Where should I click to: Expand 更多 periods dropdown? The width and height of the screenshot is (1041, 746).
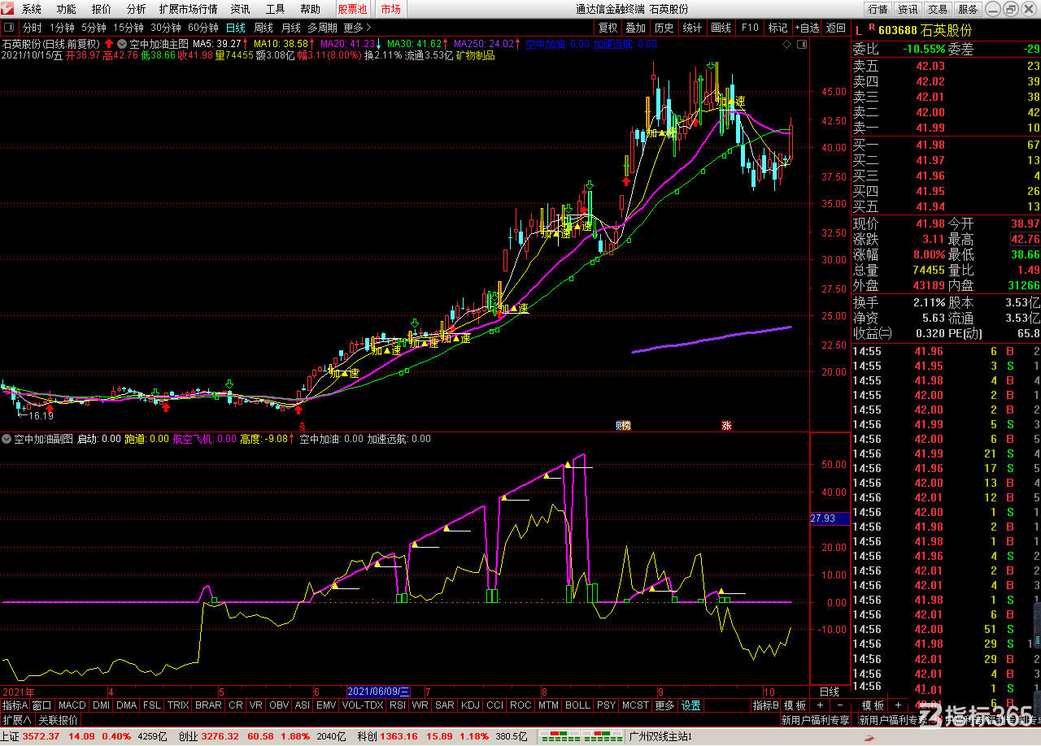[356, 28]
